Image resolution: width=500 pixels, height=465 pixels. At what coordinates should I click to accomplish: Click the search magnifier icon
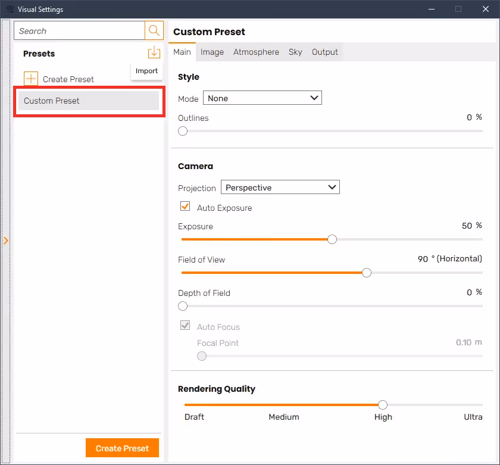tap(154, 30)
